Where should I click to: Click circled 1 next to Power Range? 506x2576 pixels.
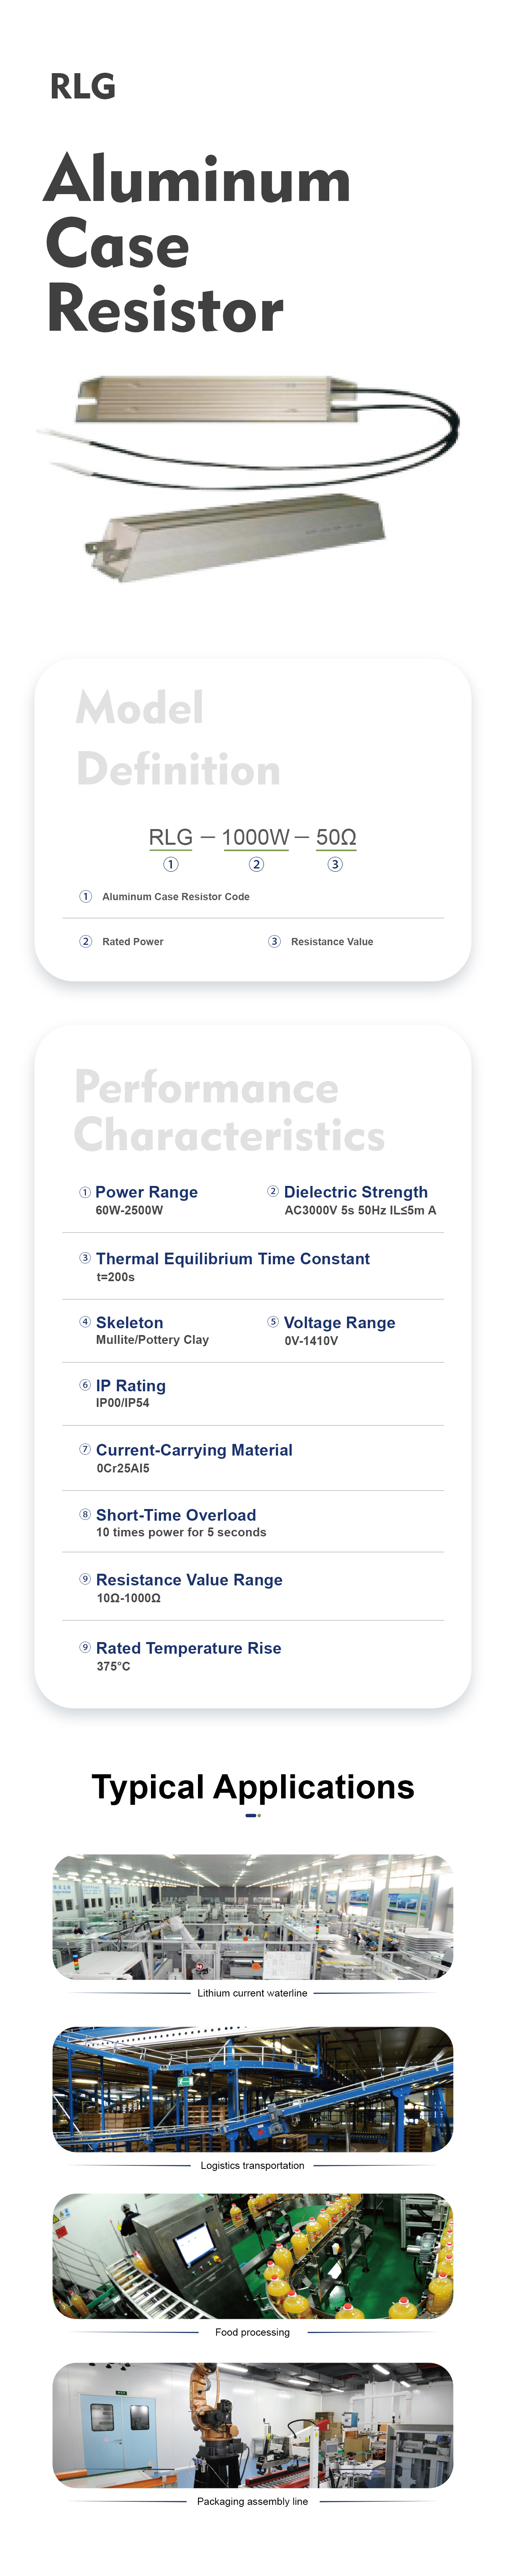(85, 1191)
